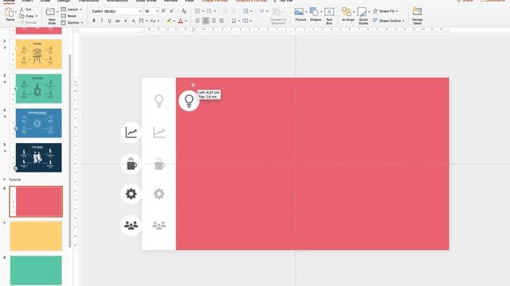The height and width of the screenshot is (286, 510).
Task: Click the Shape Outline pen
Action: tap(375, 21)
